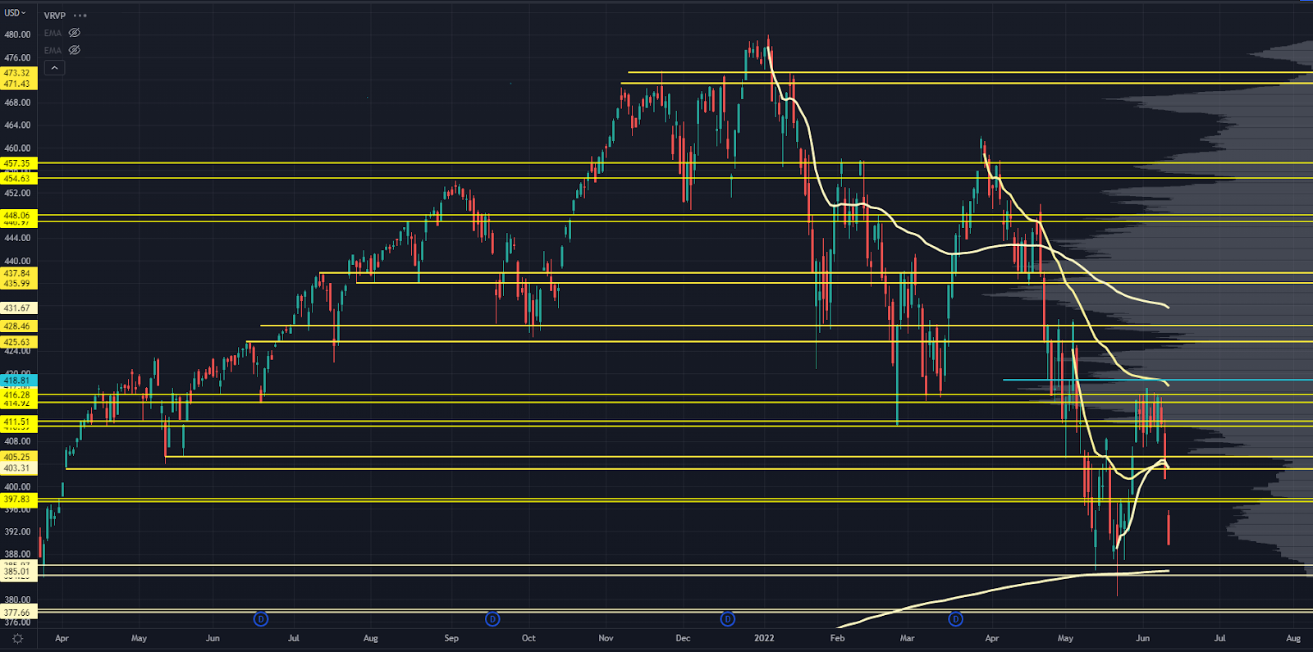Select the 411.51 yellow price label

(17, 422)
